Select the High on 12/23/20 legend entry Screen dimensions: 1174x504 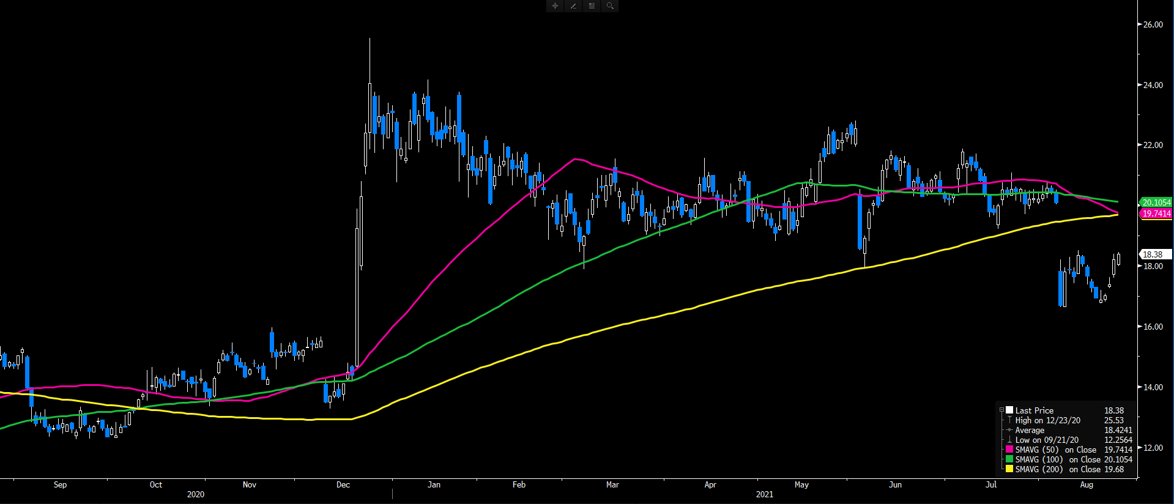(x=1047, y=420)
